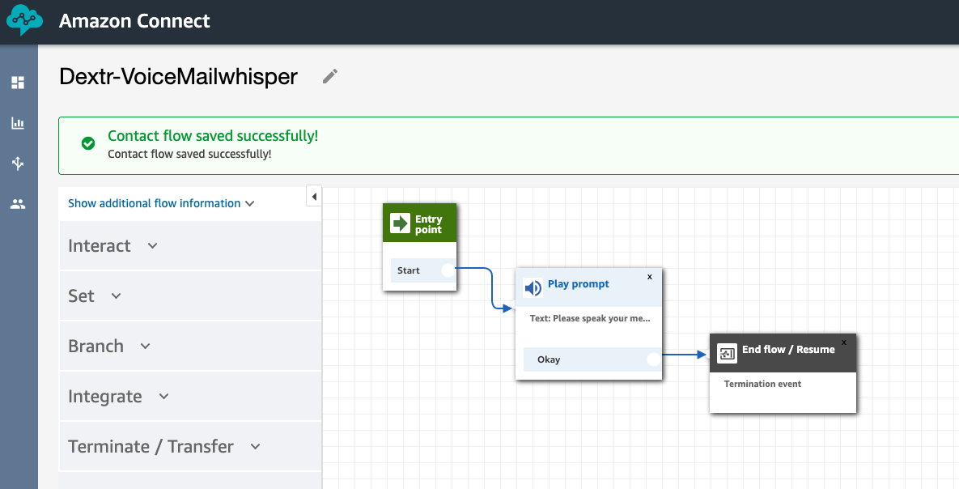The width and height of the screenshot is (959, 489).
Task: Click the Start branch label
Action: [409, 270]
